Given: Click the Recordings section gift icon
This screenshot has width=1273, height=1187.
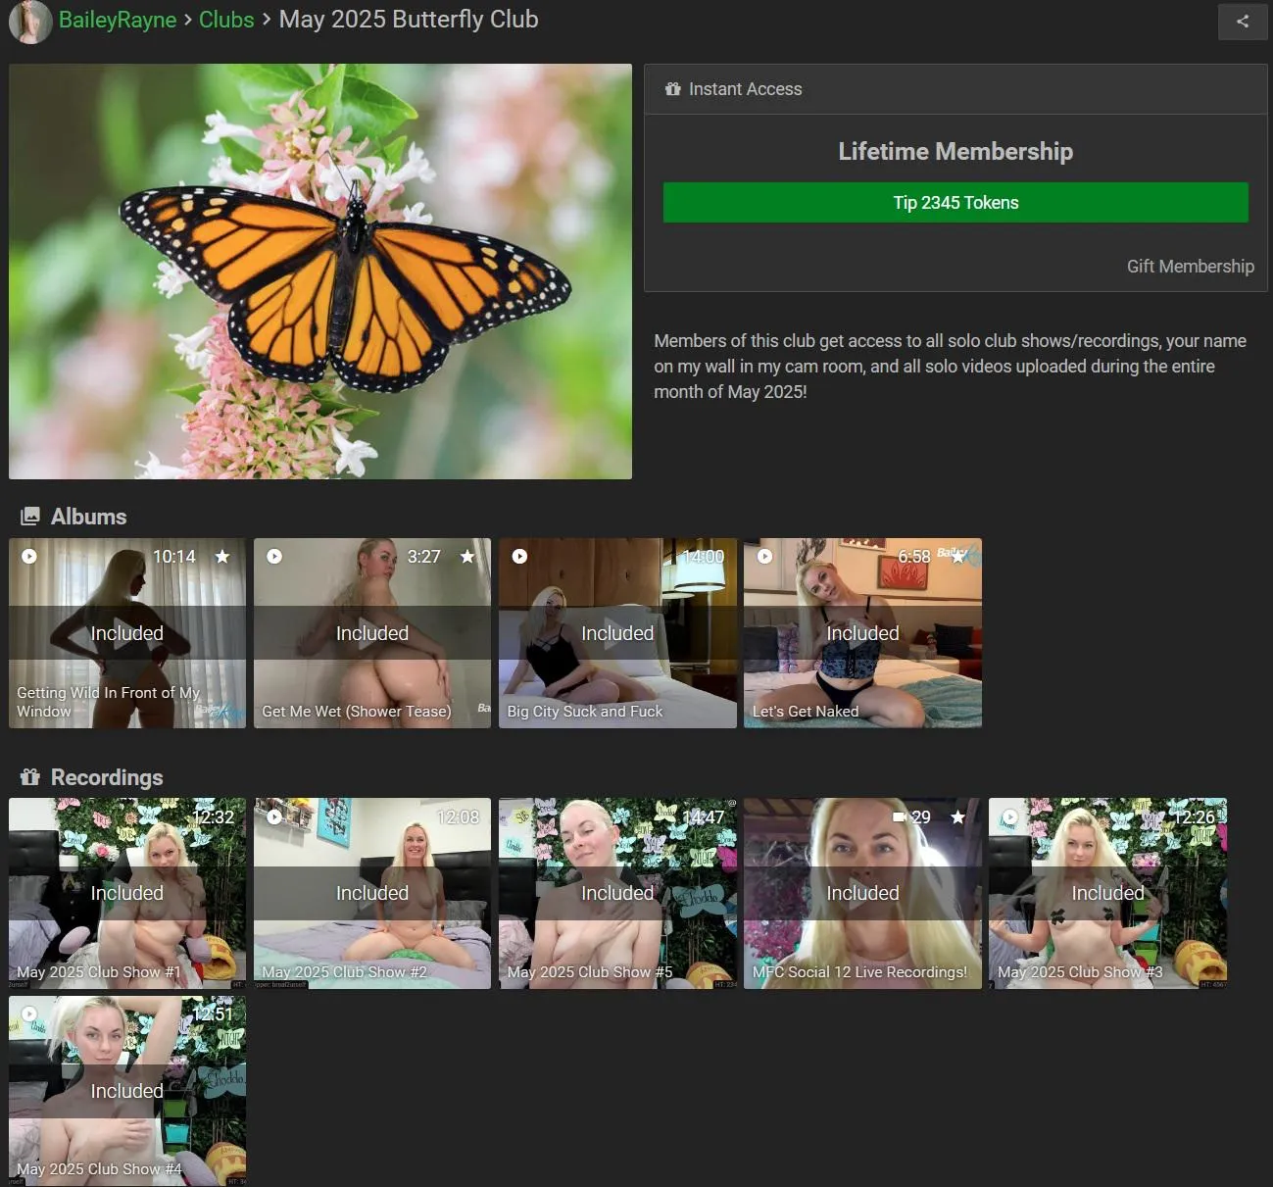Looking at the screenshot, I should click(x=30, y=777).
